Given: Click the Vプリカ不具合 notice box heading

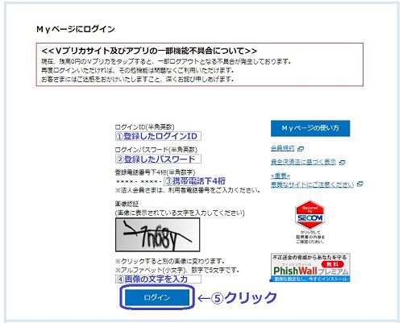Looking at the screenshot, I should click(x=149, y=51).
